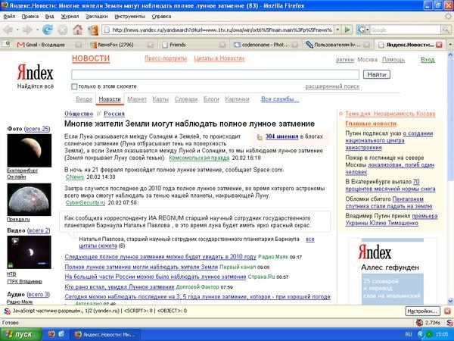This screenshot has height=341, width=454.
Task: Expand the address bar history dropdown
Action: [x=337, y=30]
